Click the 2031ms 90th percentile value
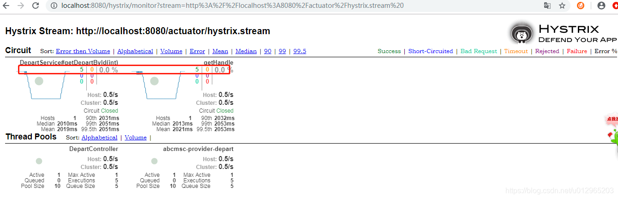This screenshot has width=618, height=199. (x=108, y=118)
